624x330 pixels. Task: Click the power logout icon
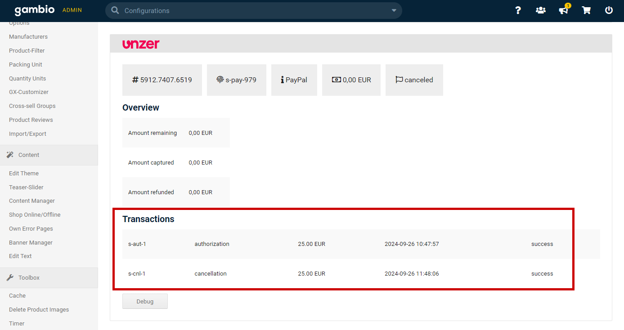609,10
